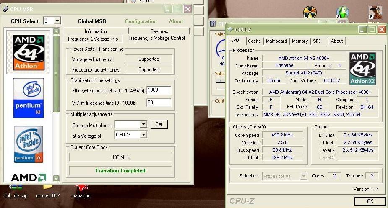Click the HT Link '499.2 MHz' value
The image size is (388, 208).
tap(282, 157)
